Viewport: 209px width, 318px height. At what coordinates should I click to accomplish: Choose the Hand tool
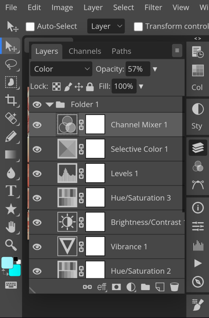point(11,227)
